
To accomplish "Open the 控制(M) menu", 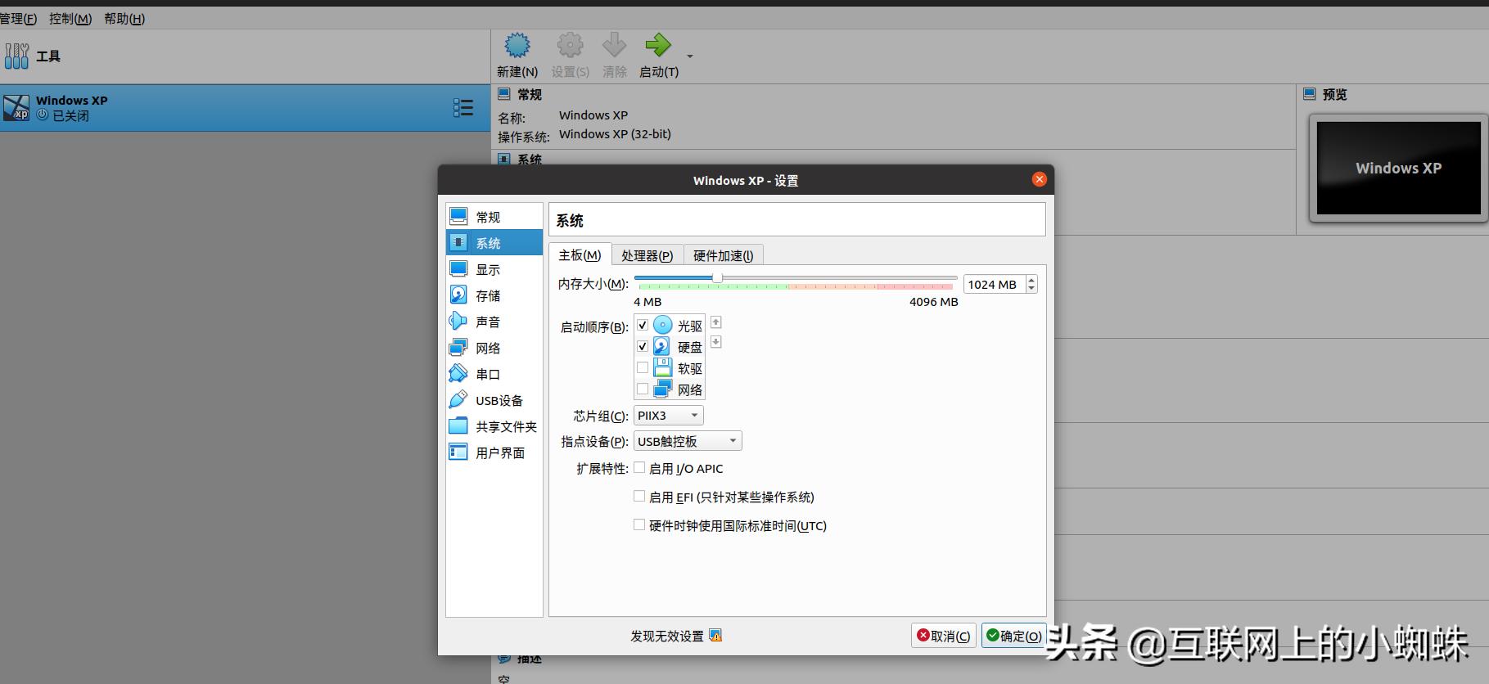I will (x=70, y=18).
